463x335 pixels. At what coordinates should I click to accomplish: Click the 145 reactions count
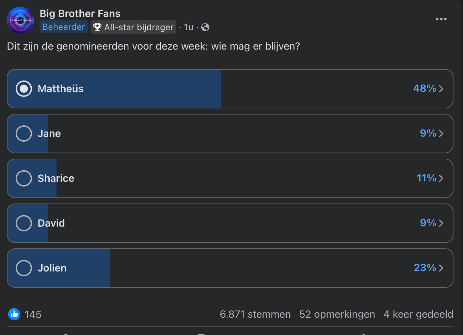(x=33, y=315)
